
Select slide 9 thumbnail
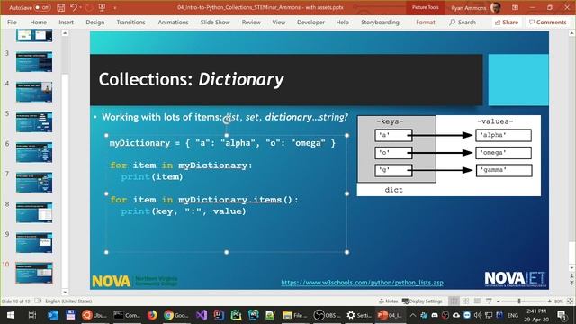point(34,243)
